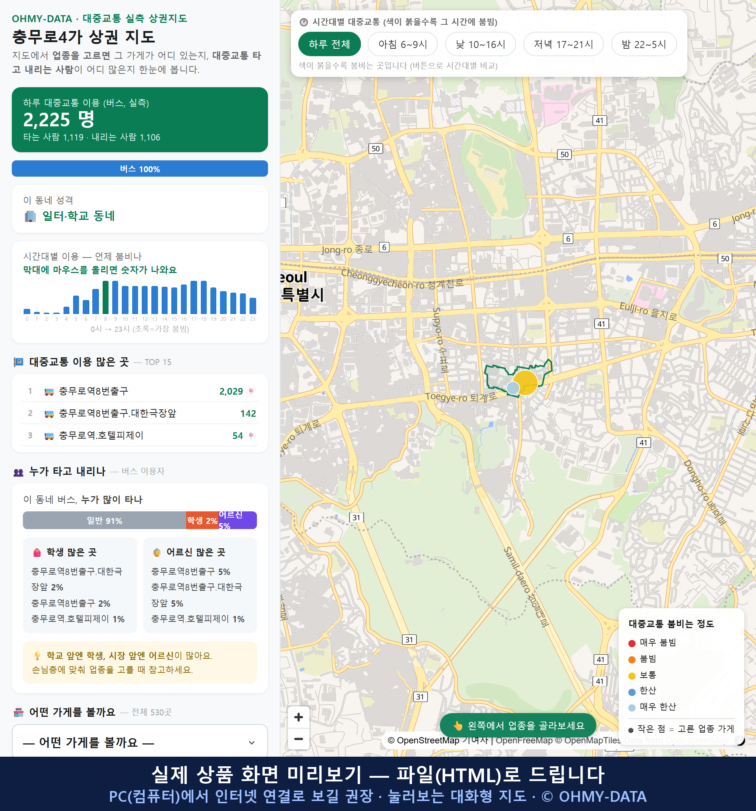Click the people icon beside 누가 타고 내리나
This screenshot has height=811, width=756.
pos(18,472)
